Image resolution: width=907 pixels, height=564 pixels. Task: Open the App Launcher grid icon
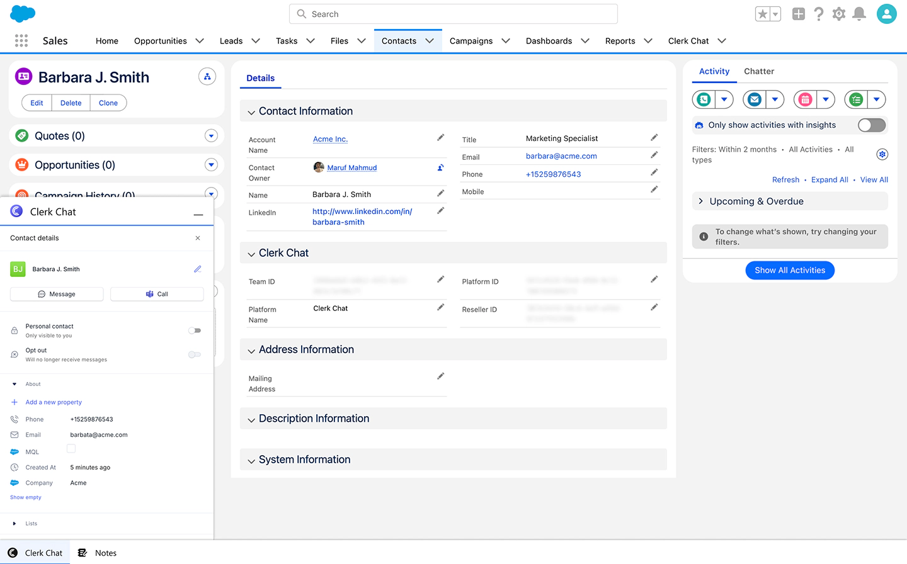21,40
